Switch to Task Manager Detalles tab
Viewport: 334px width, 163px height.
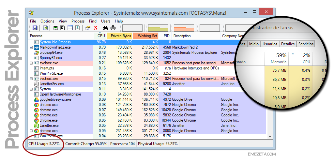(288, 44)
